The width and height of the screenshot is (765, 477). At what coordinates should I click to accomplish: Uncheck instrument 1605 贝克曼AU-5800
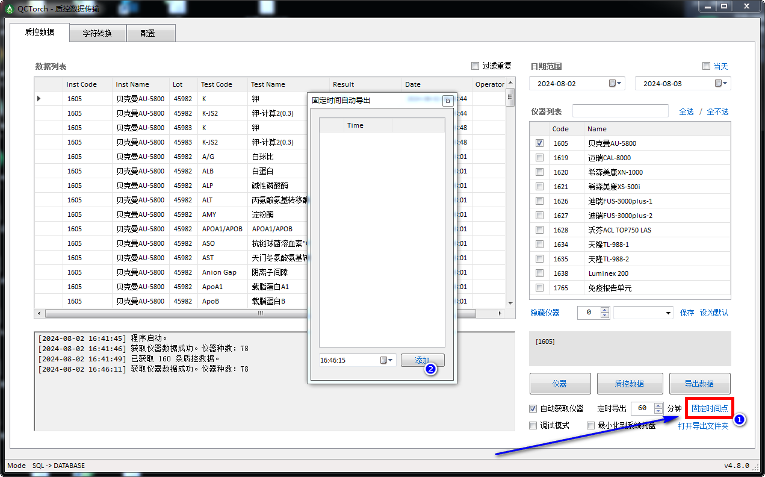click(540, 143)
